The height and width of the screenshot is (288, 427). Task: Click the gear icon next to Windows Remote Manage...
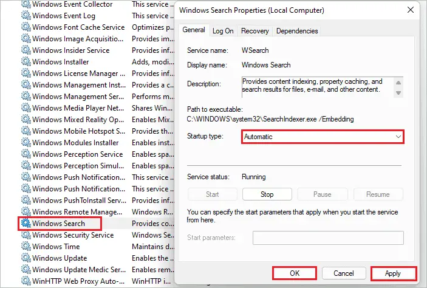coord(26,211)
